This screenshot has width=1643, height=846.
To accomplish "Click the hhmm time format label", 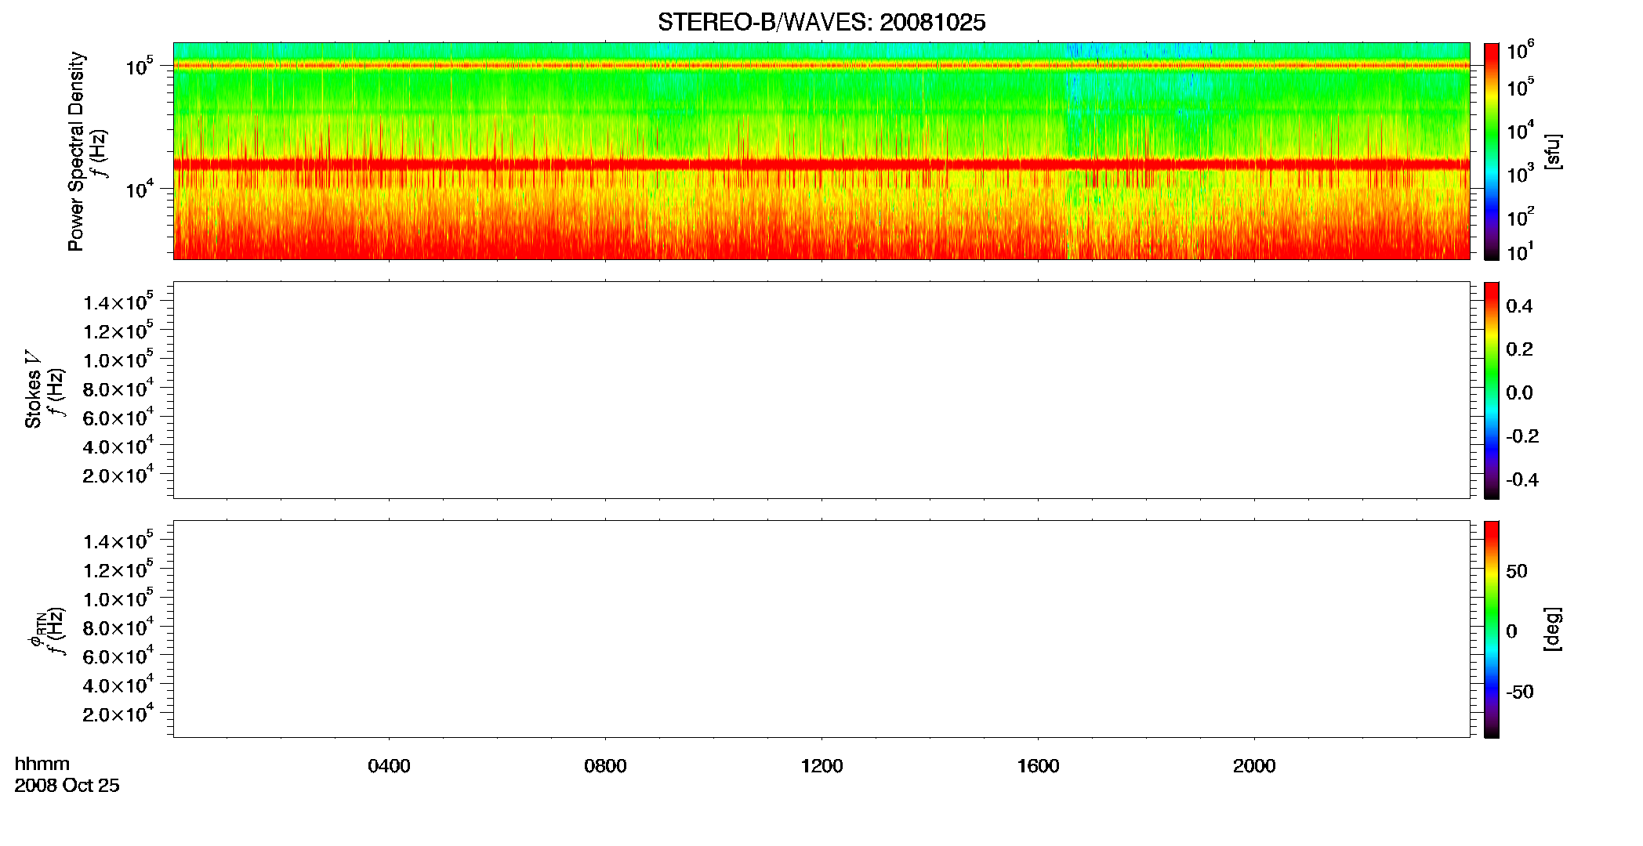I will pos(42,765).
